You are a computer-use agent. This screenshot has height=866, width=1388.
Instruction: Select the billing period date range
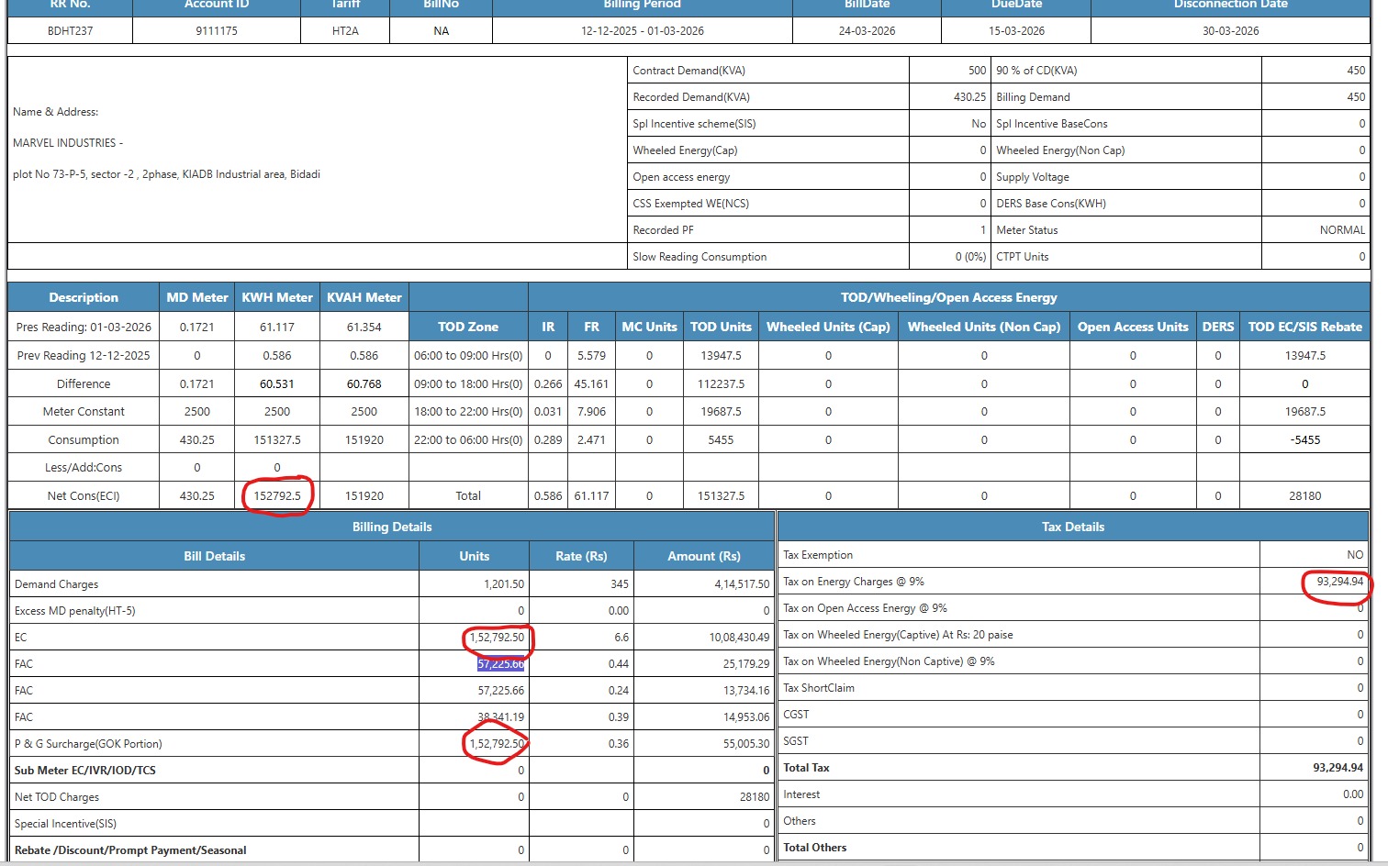point(642,31)
